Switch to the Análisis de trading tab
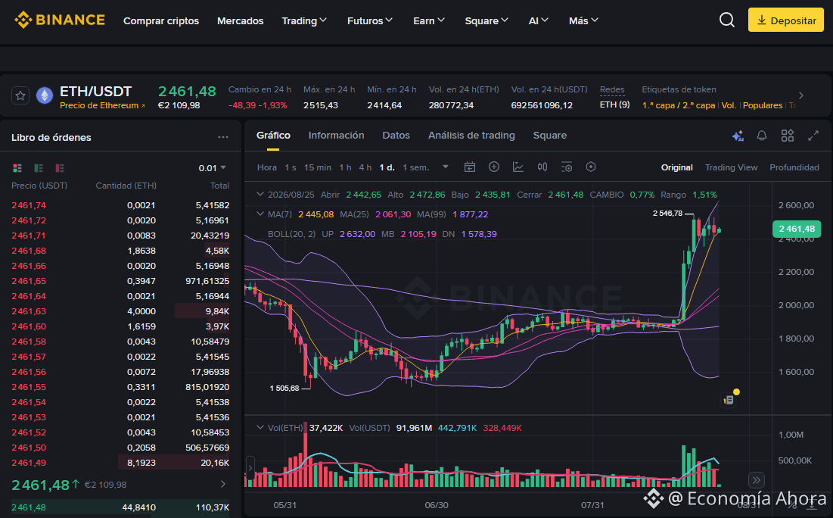 tap(471, 136)
